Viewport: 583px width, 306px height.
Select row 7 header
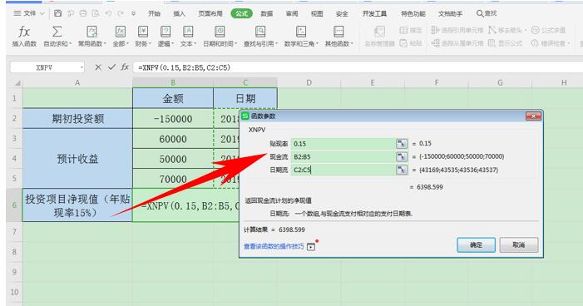14,232
